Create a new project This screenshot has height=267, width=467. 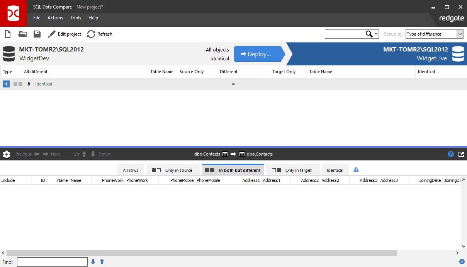(x=7, y=34)
